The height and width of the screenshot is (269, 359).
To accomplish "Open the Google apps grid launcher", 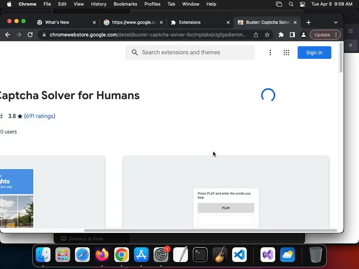I will [x=286, y=53].
